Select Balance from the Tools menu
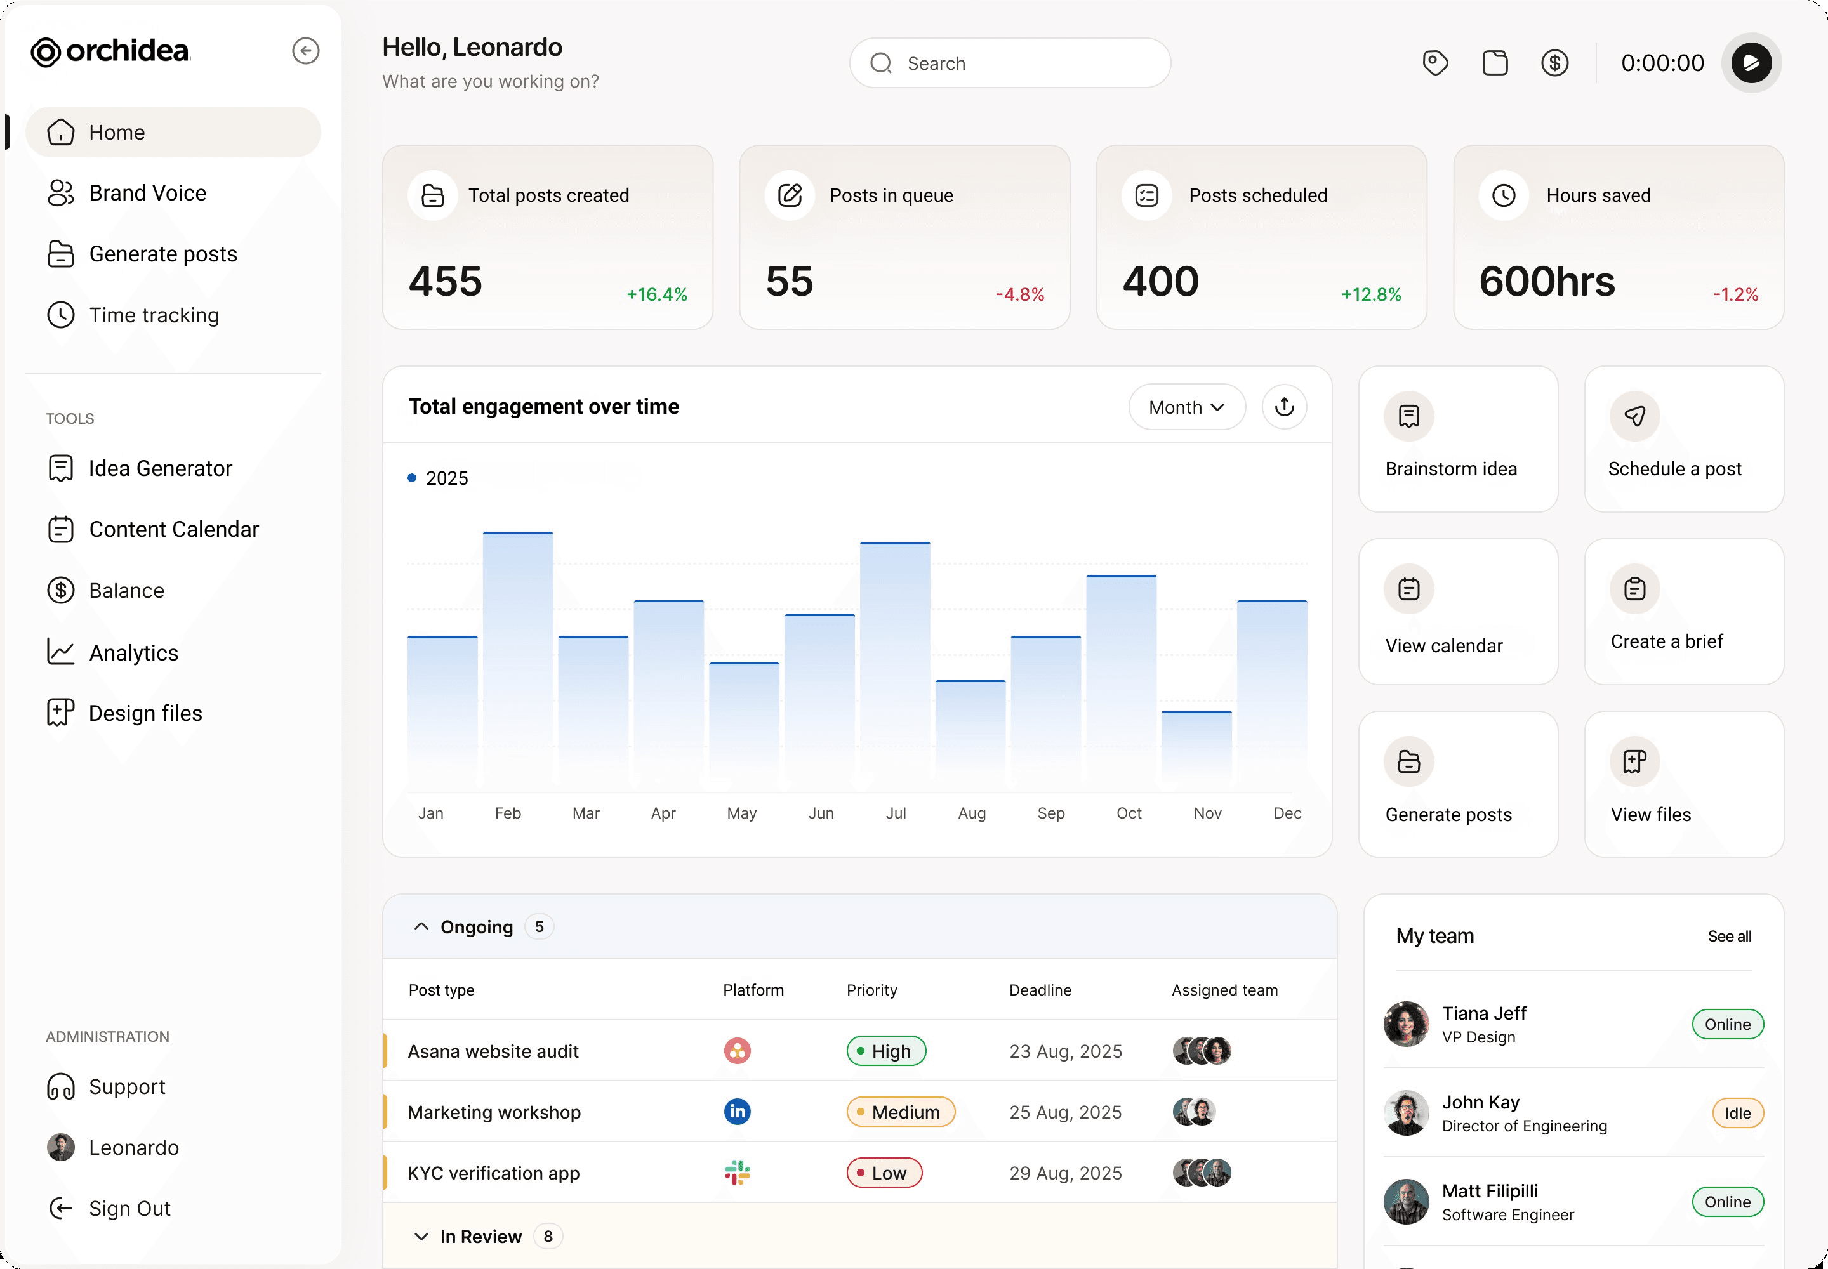The height and width of the screenshot is (1269, 1828). (x=128, y=590)
